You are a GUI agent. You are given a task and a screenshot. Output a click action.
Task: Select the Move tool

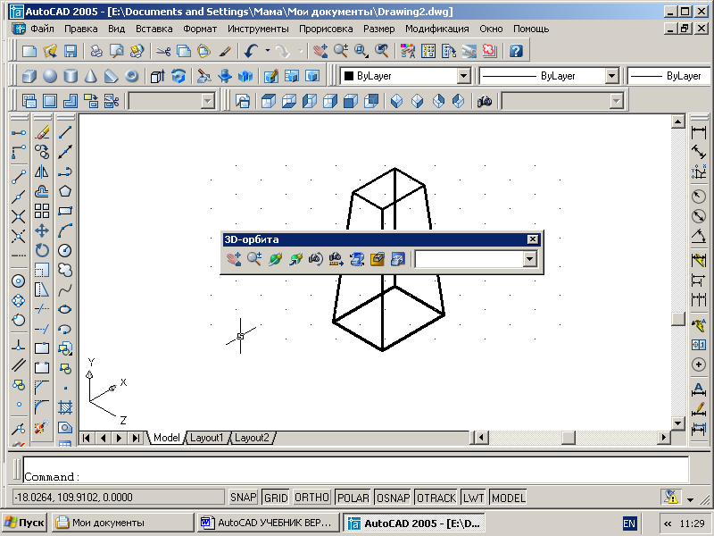(42, 230)
